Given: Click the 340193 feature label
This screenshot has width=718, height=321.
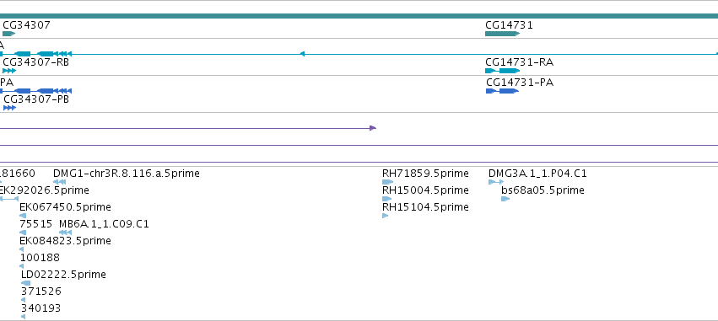Looking at the screenshot, I should pos(40,308).
